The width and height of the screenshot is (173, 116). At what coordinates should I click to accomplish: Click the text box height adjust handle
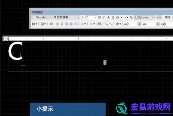pyautogui.click(x=105, y=62)
